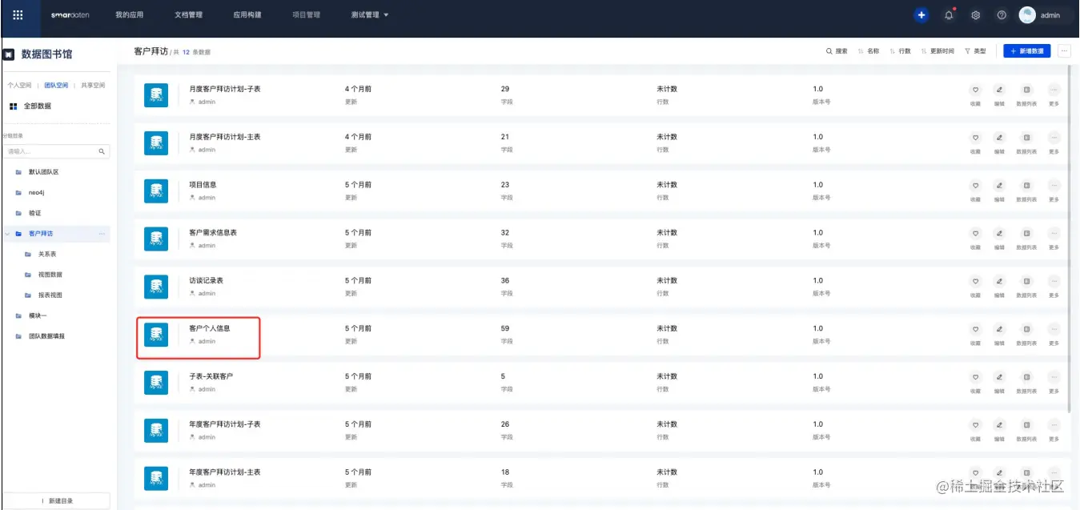
Task: Sort list by 行数
Action: 900,51
